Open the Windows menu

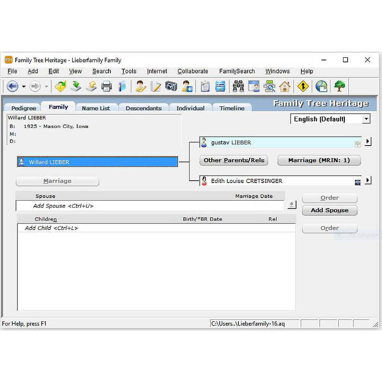277,71
